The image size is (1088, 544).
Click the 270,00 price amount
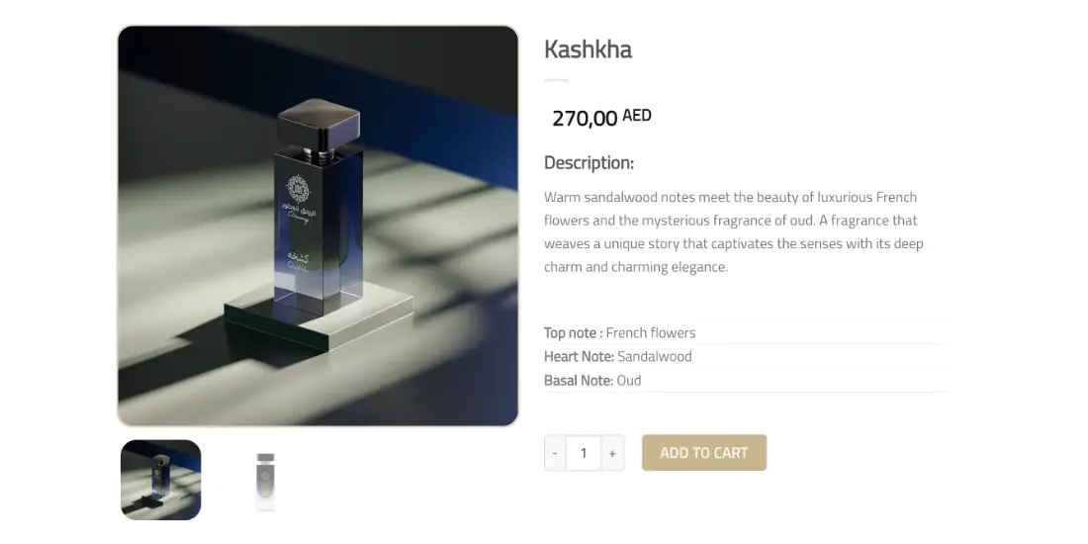(585, 119)
